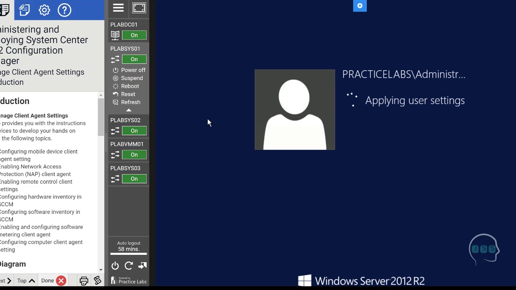Go to Next page arrow
516x290 pixels.
pyautogui.click(x=6, y=281)
